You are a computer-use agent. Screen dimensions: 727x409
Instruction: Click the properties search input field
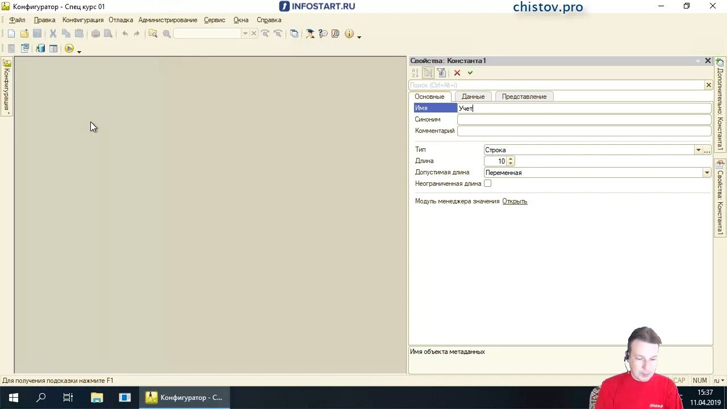point(557,85)
